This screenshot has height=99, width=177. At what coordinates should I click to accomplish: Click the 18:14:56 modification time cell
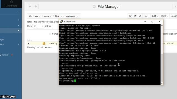click(169, 43)
